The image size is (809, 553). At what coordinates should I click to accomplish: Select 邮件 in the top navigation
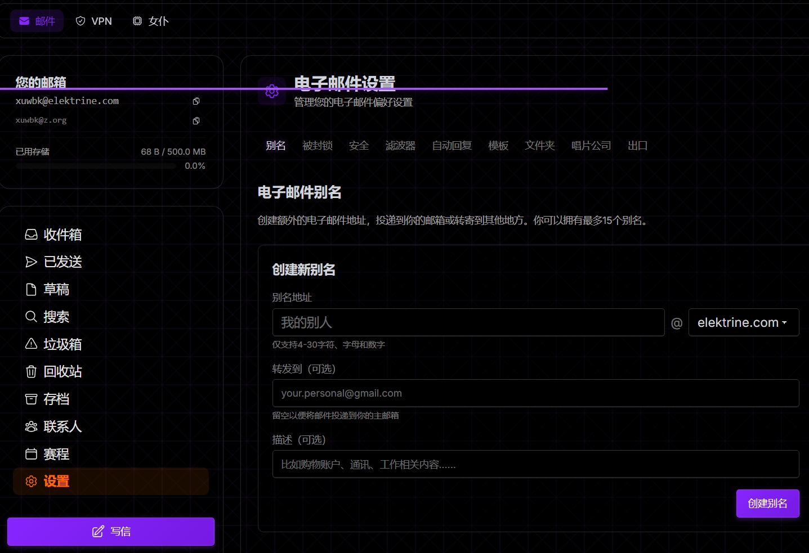37,21
